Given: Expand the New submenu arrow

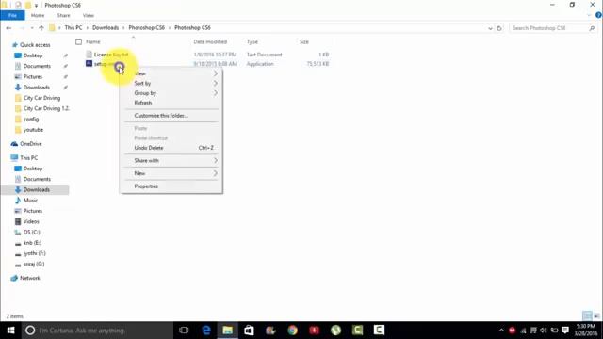Looking at the screenshot, I should click(x=216, y=173).
